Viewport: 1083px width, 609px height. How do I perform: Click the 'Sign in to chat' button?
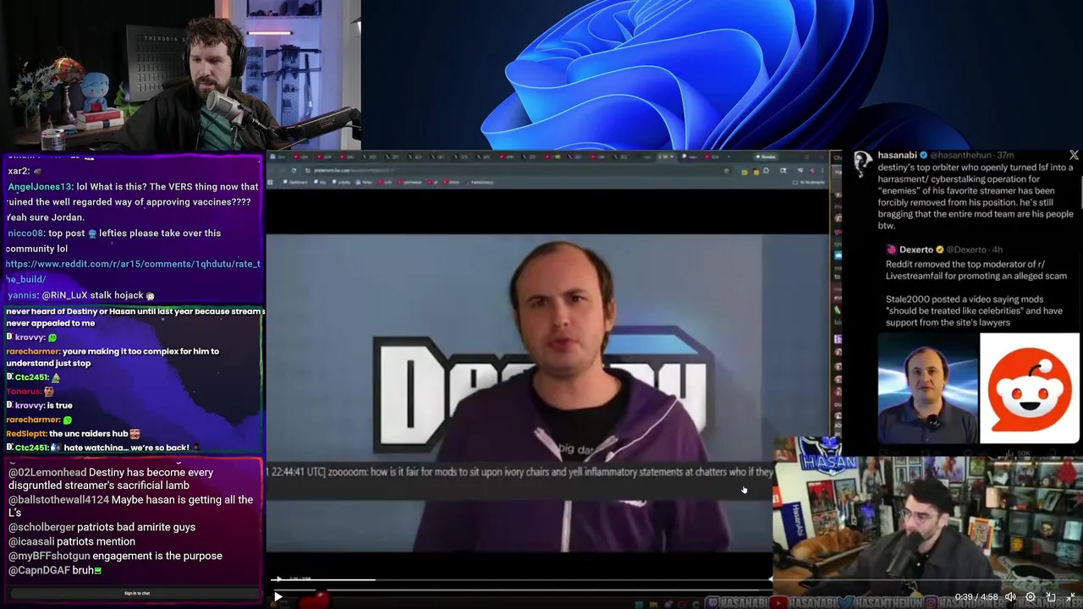pyautogui.click(x=137, y=593)
